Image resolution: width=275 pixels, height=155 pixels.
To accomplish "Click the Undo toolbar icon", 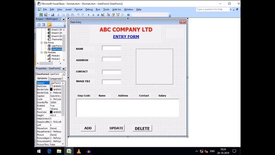I will point(78,15).
